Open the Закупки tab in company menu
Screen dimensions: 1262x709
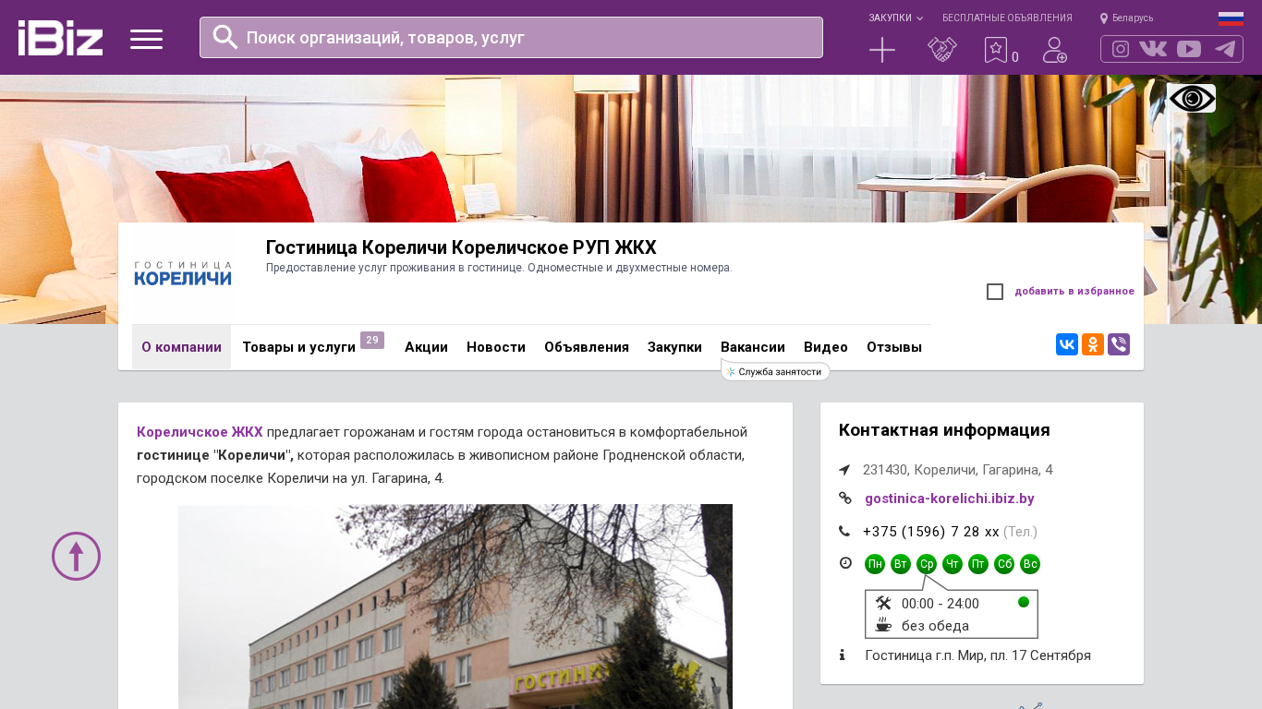pos(674,347)
